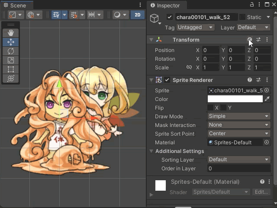The image size is (277, 208).
Task: Open grid visibility dropdown arrow
Action: 64,15
